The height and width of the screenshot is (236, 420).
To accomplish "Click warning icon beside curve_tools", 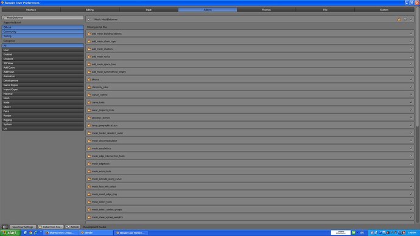I will (x=89, y=102).
